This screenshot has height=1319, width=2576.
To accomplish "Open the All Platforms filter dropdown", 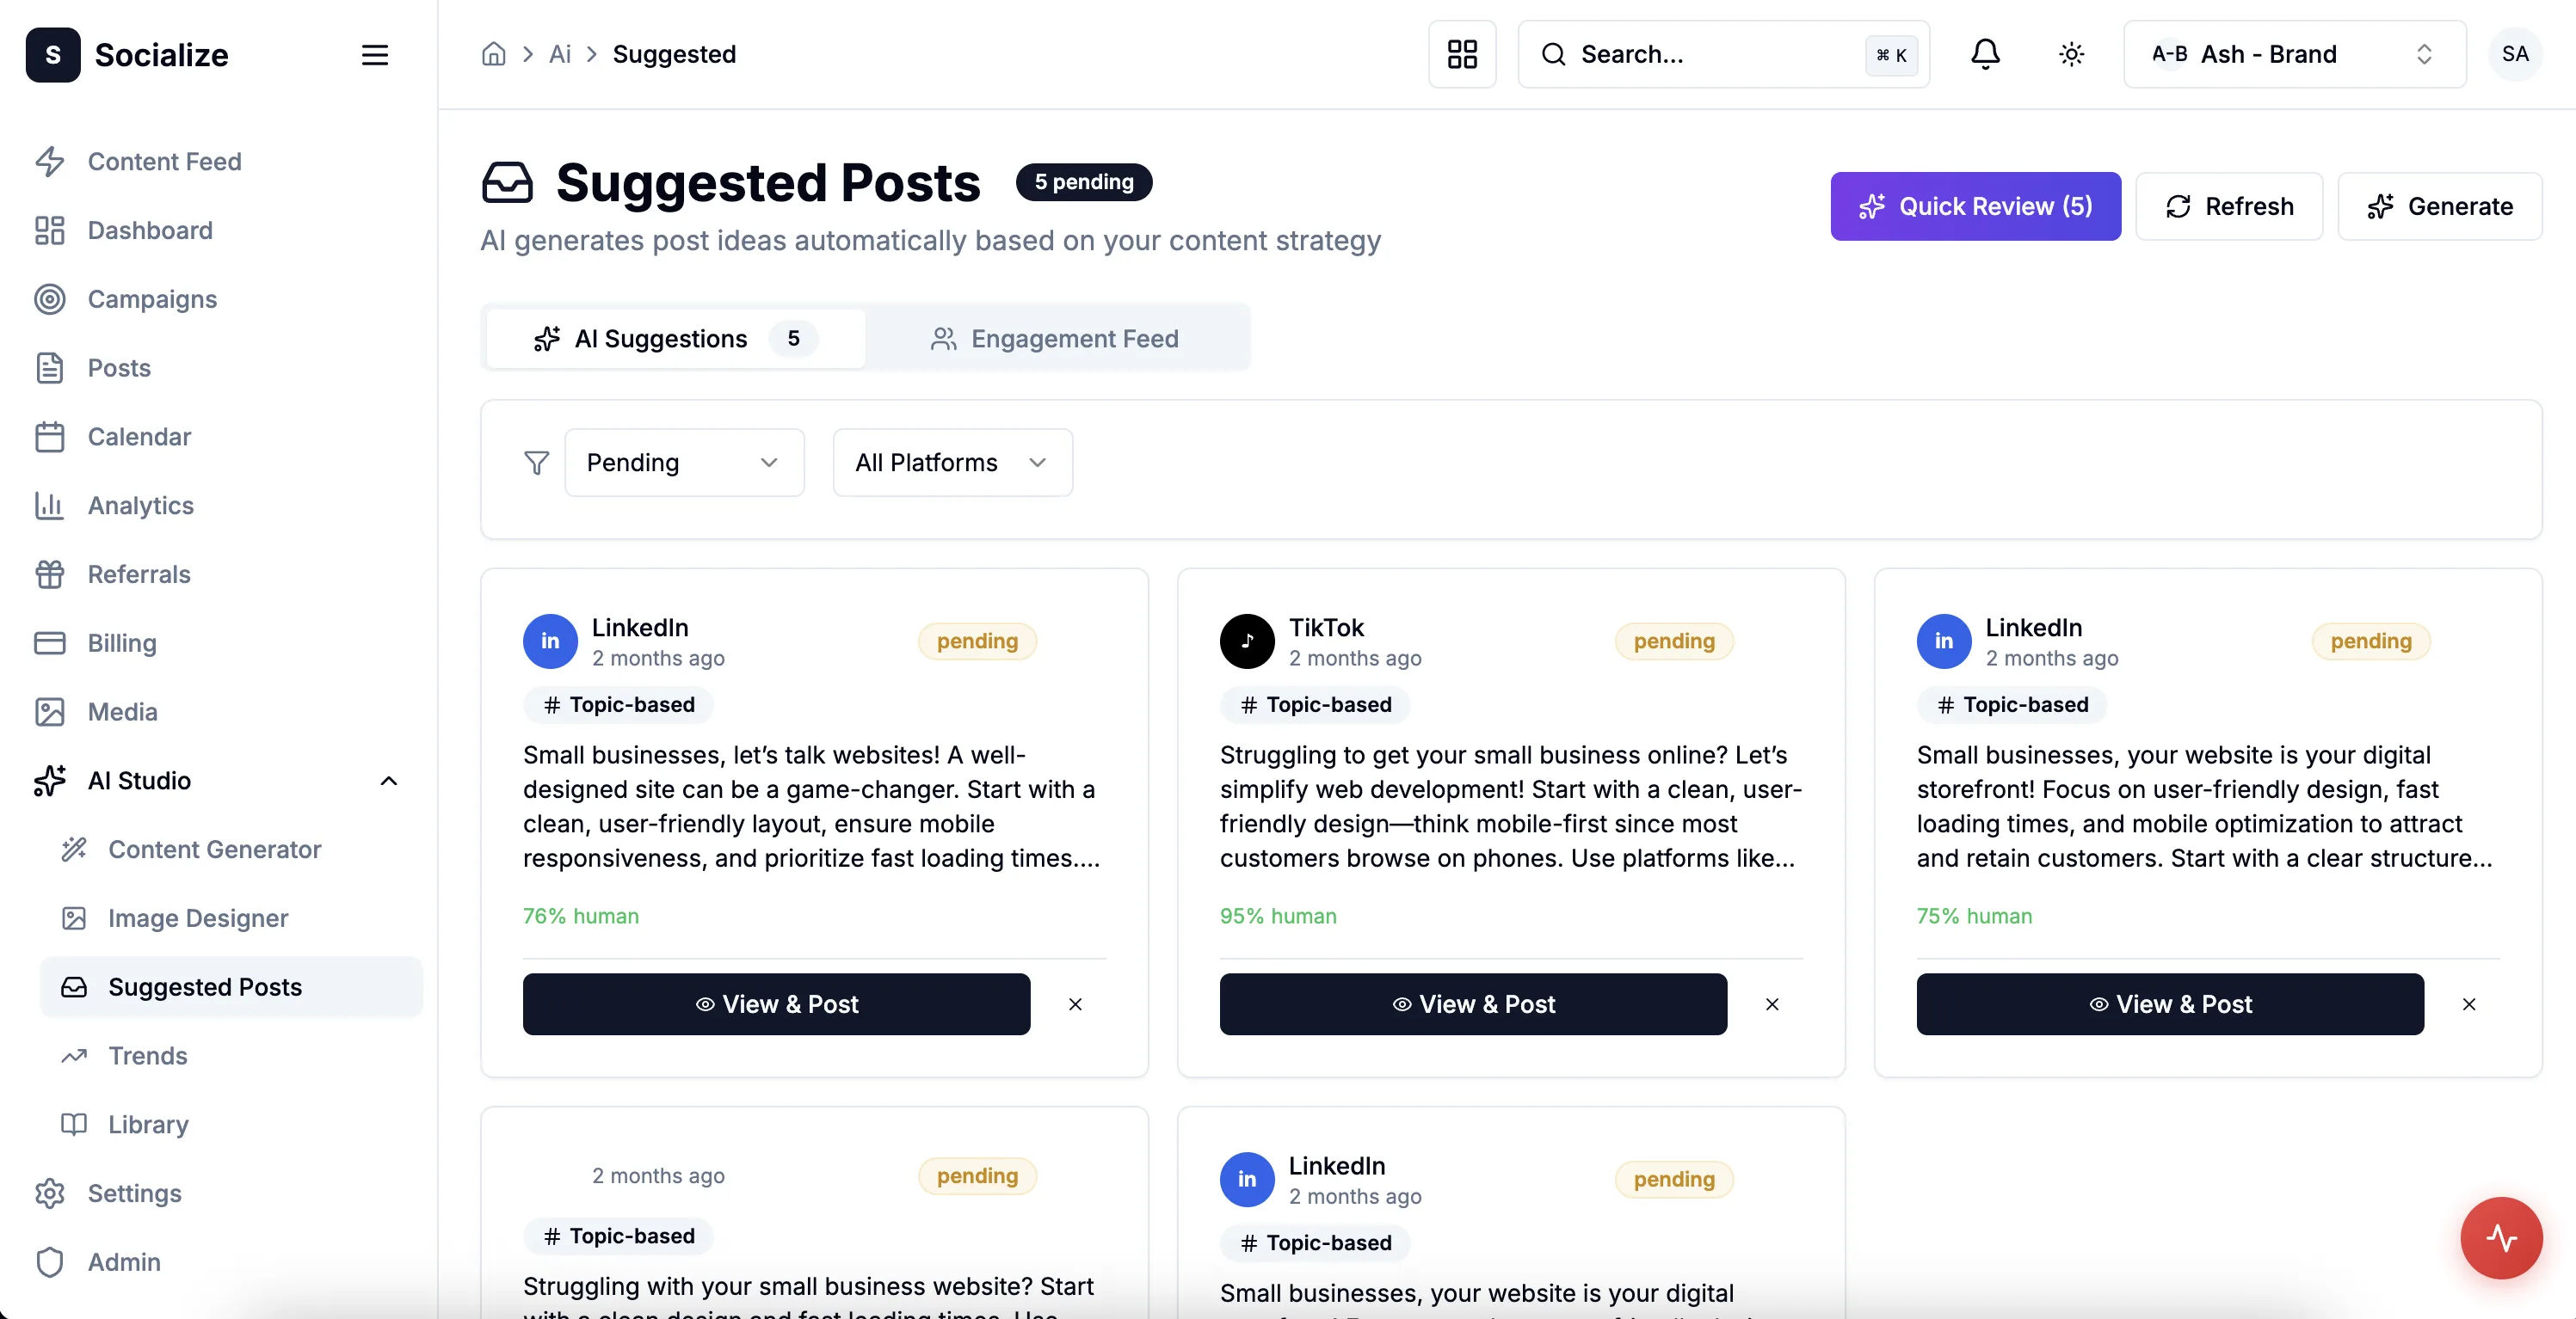I will point(952,463).
